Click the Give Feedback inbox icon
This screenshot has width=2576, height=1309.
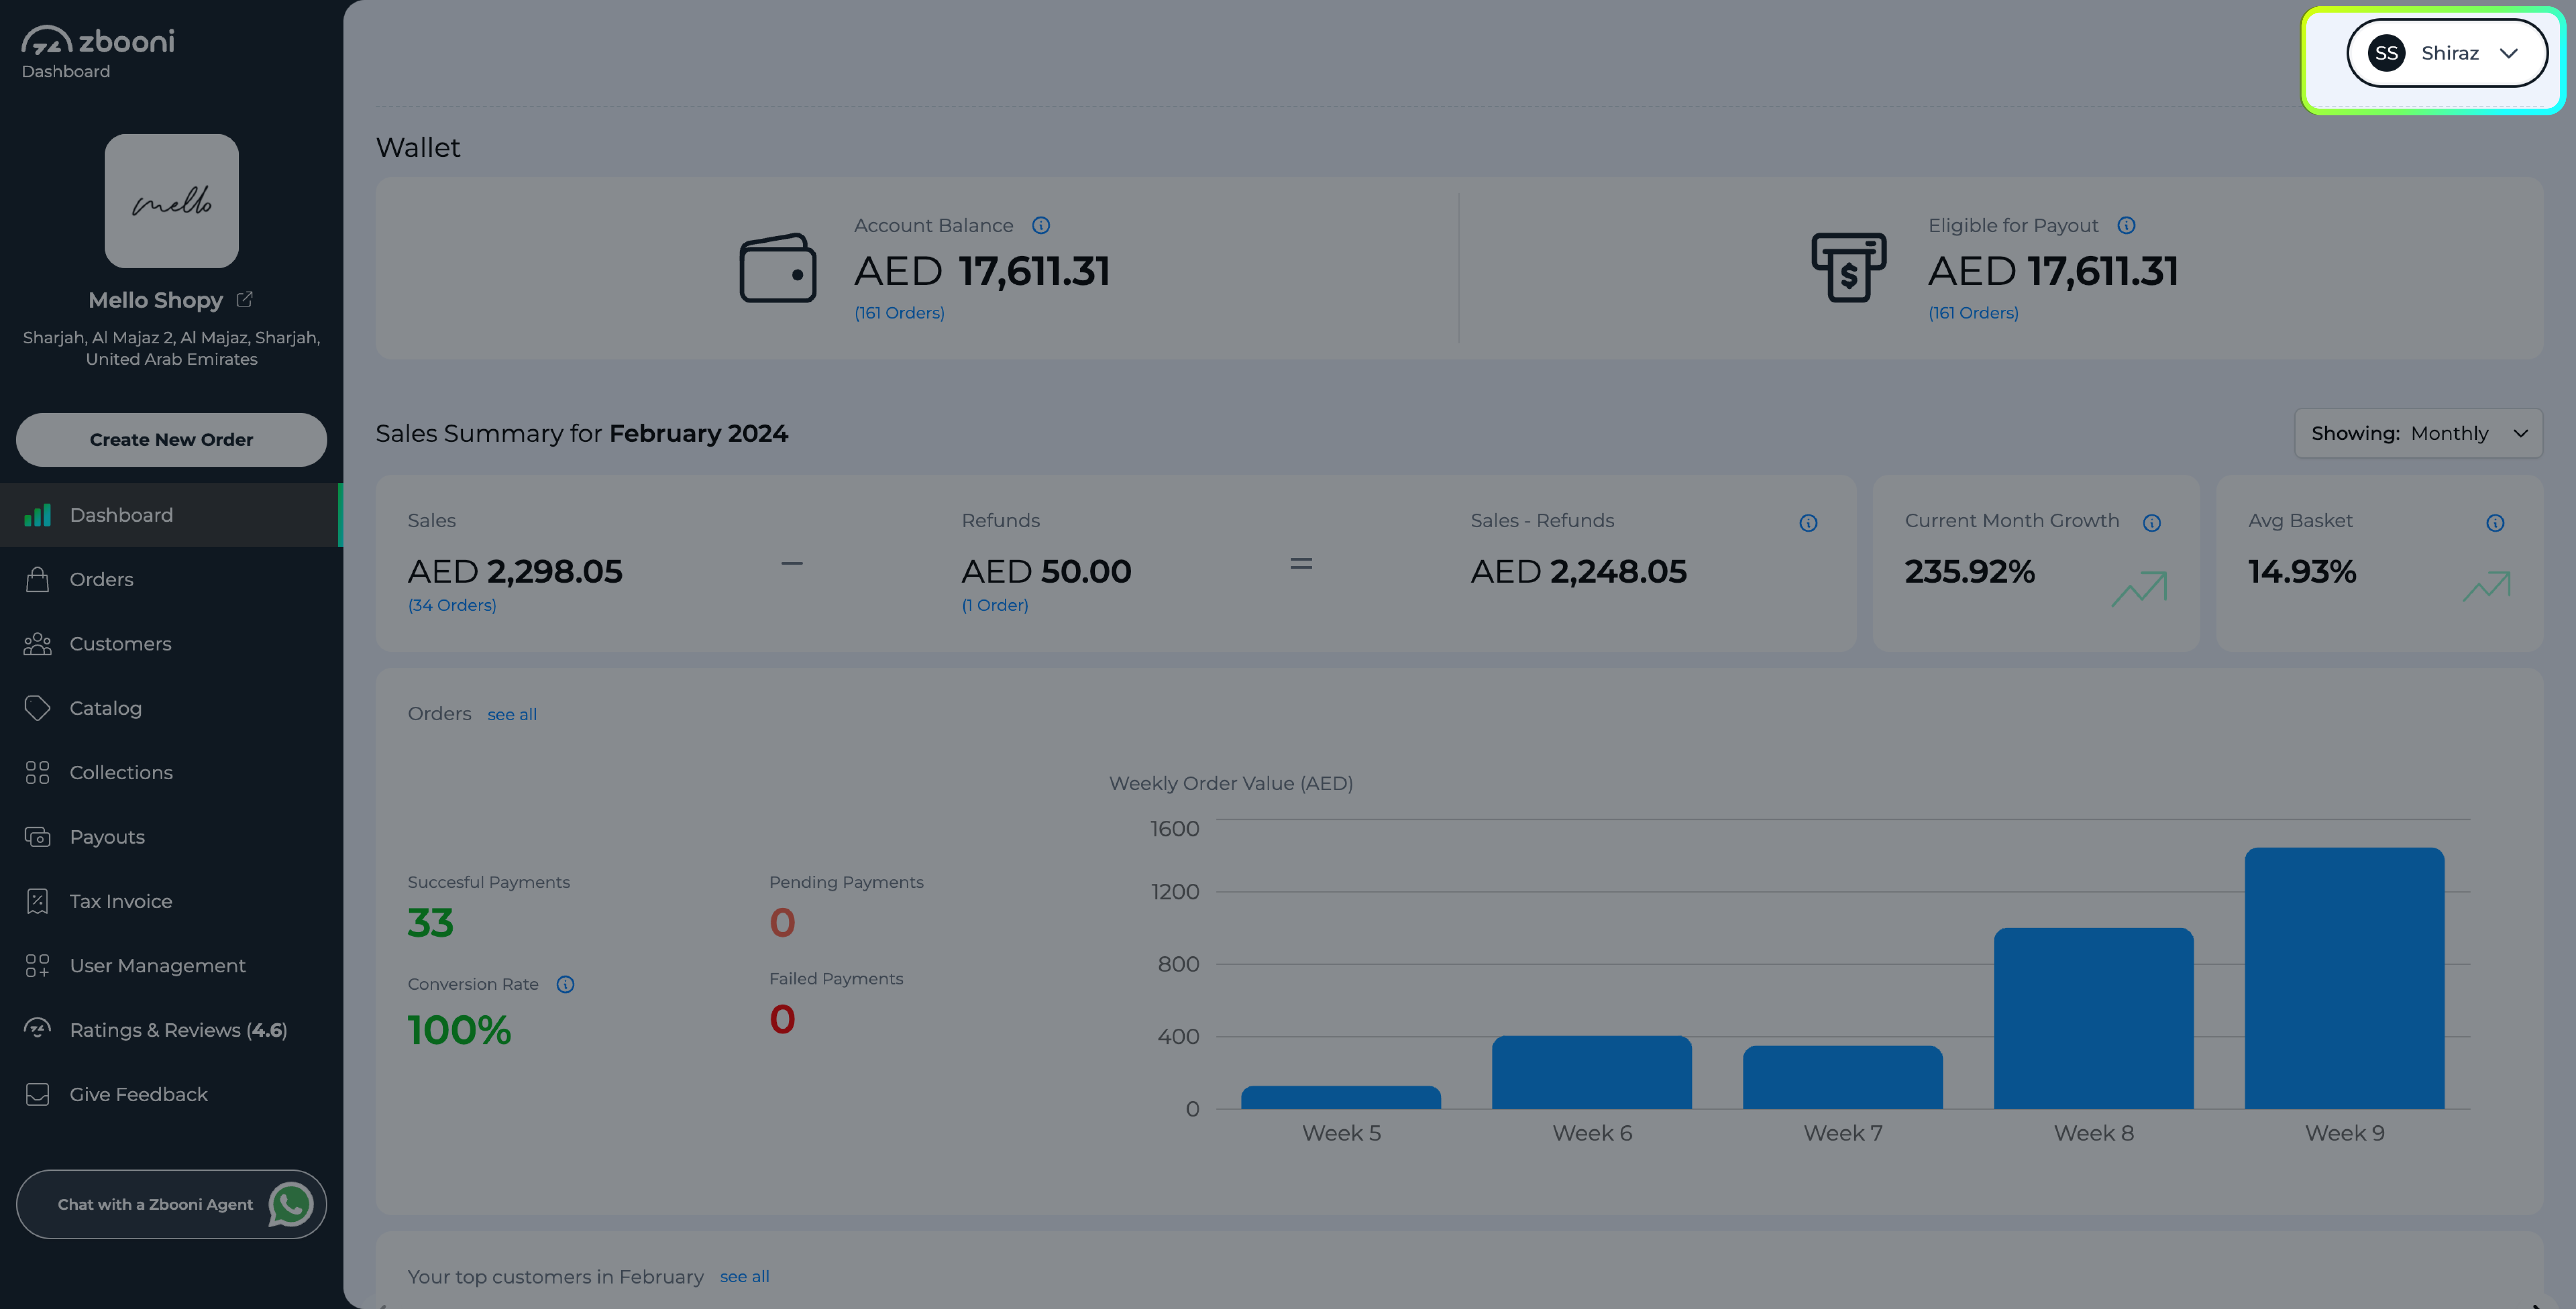point(37,1094)
